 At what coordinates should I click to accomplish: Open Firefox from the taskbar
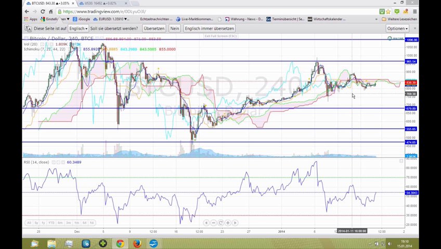[x=137, y=243]
